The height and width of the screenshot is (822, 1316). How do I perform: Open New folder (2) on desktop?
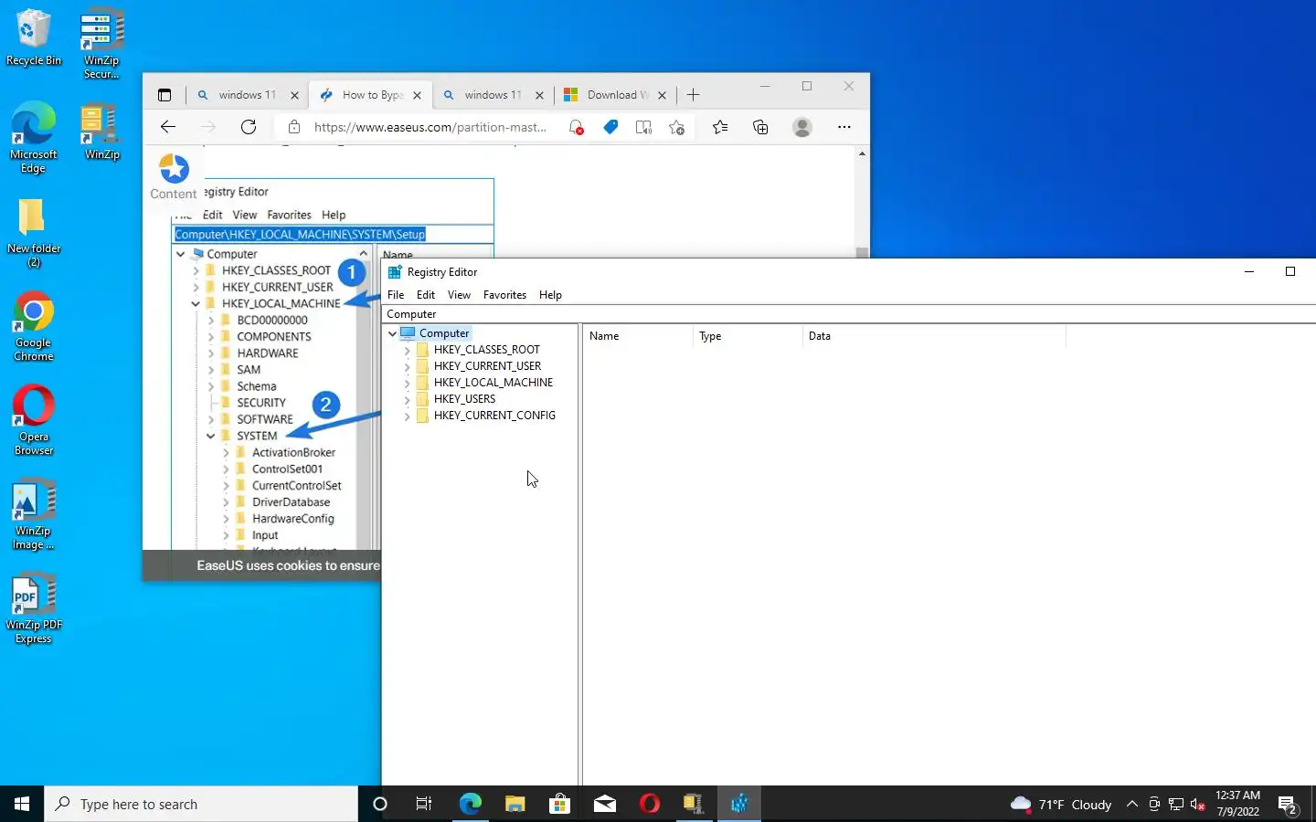(x=34, y=233)
